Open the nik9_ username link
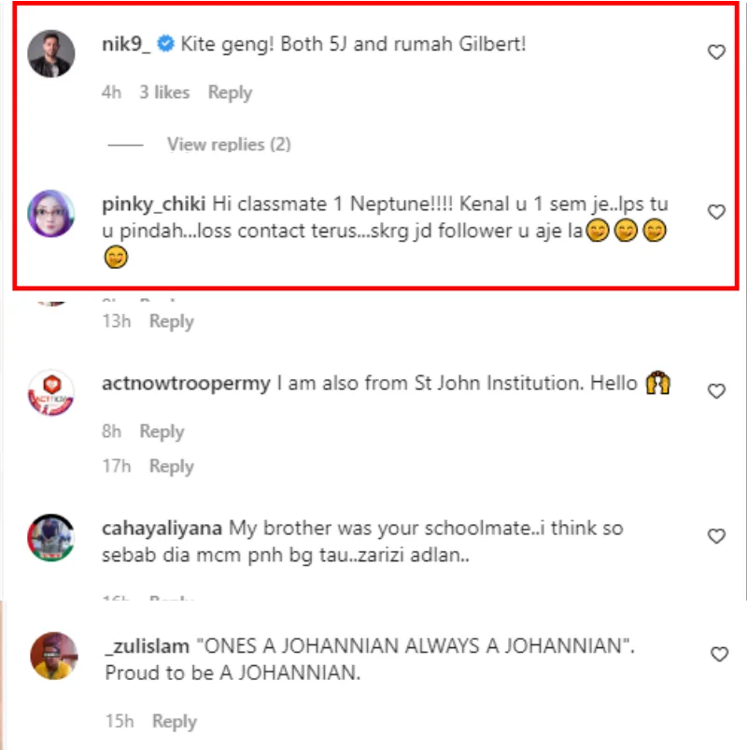The width and height of the screenshot is (747, 750). pyautogui.click(x=126, y=44)
